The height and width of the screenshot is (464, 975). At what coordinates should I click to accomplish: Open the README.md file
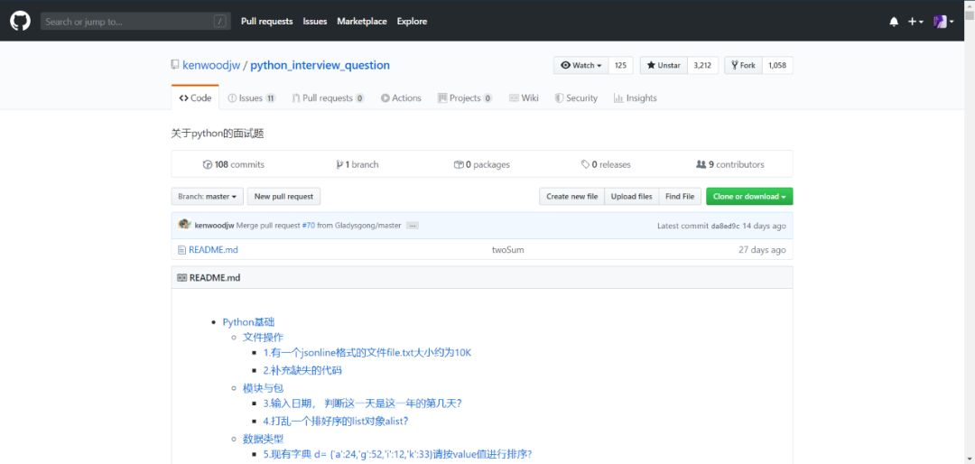click(x=213, y=250)
